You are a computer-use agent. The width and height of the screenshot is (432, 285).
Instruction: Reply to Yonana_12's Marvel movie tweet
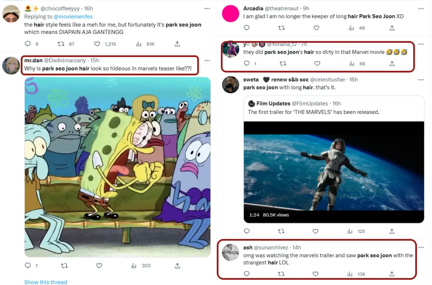[x=246, y=64]
